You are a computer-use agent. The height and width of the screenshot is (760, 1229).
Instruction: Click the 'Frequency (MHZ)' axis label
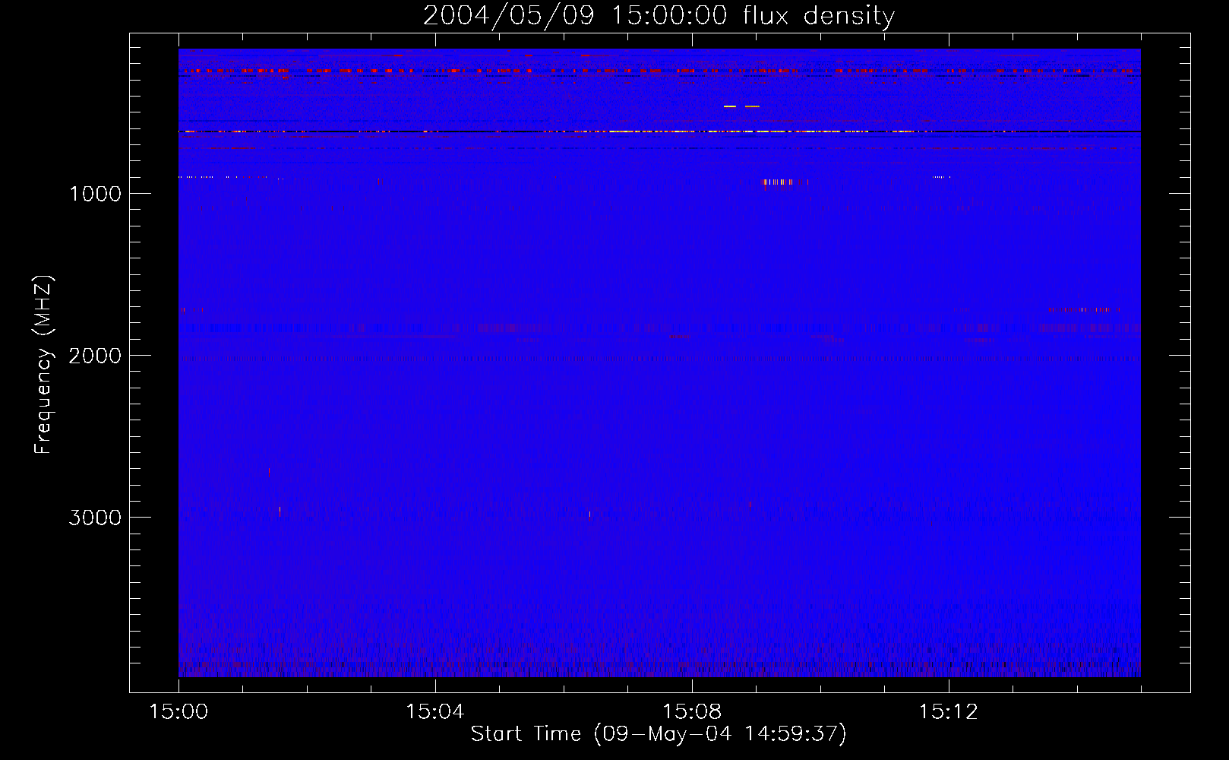click(43, 365)
